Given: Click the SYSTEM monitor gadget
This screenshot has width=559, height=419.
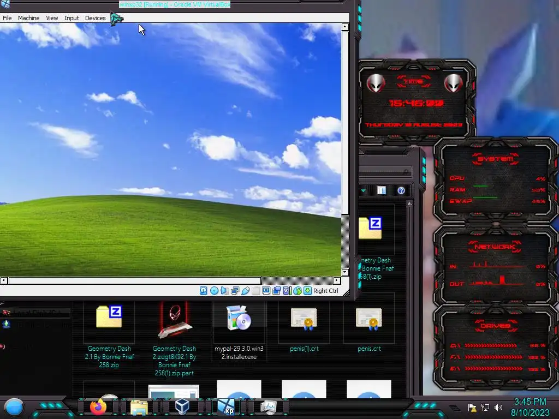Looking at the screenshot, I should click(x=496, y=180).
